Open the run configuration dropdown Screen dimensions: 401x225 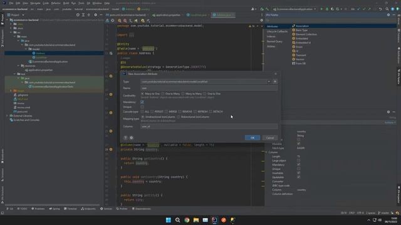[x=295, y=9]
